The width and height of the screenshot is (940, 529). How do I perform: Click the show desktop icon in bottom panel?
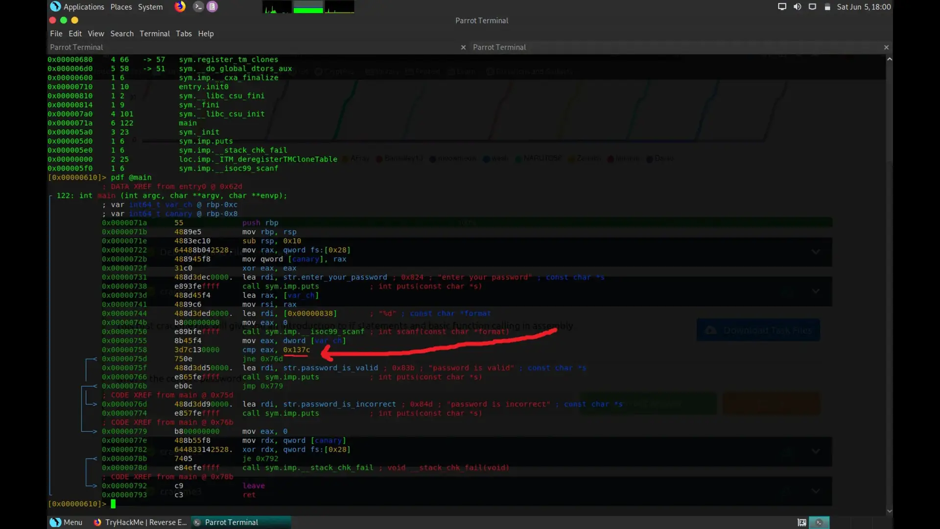pos(802,523)
